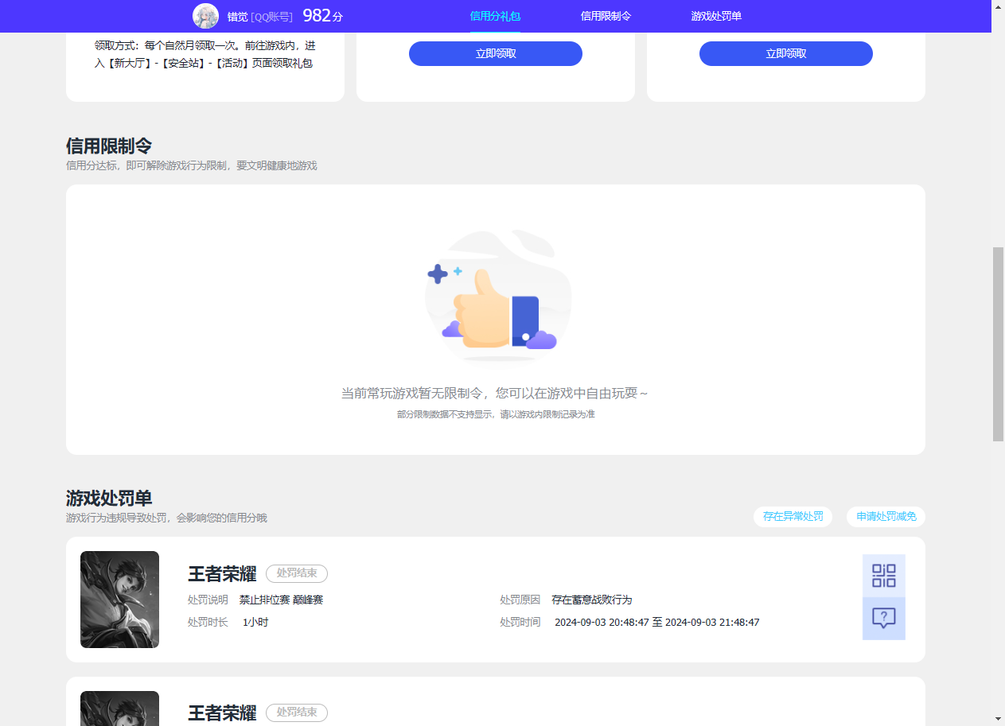This screenshot has width=1005, height=726.
Task: Click the 申请处罚减免 button
Action: pyautogui.click(x=886, y=516)
